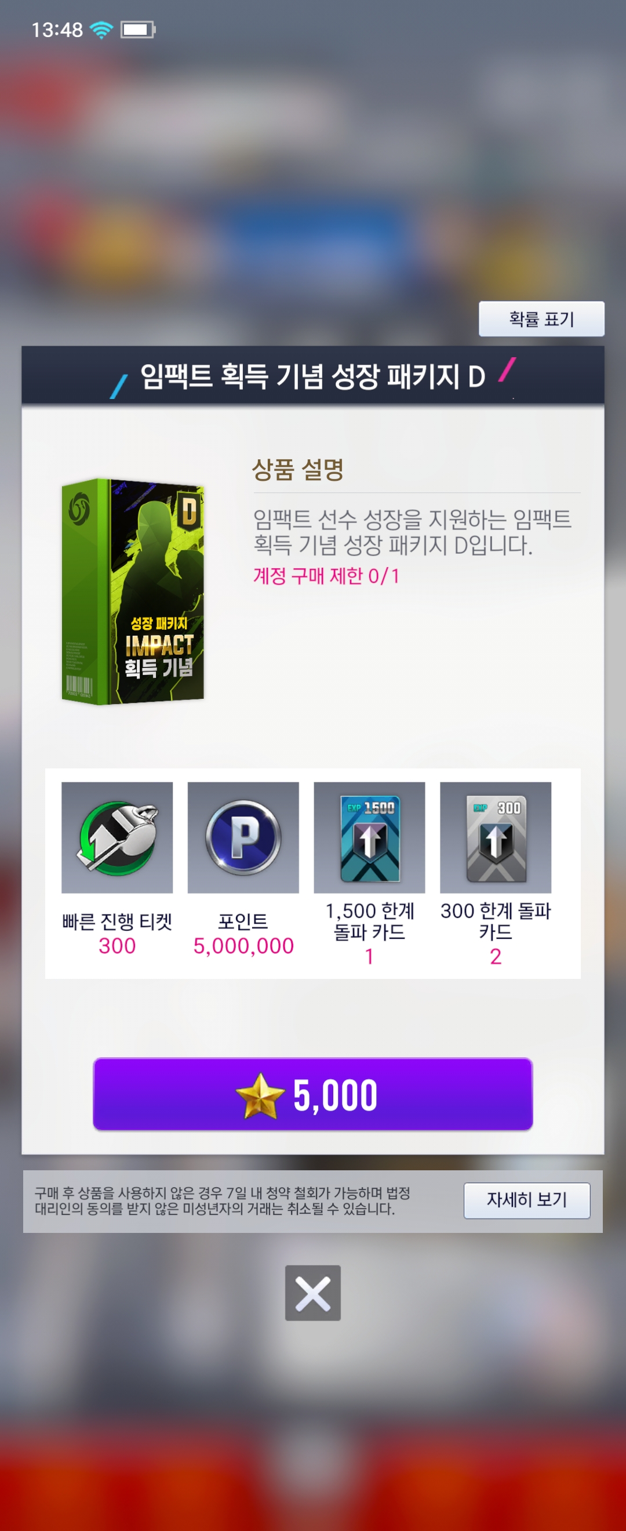Tap the package title header 임팩트 획득 기념

click(x=313, y=377)
